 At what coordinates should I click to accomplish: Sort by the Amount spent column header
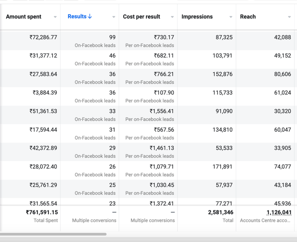click(24, 17)
